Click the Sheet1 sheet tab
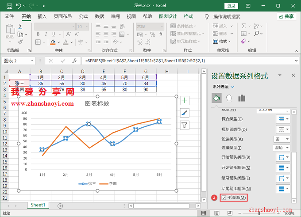This screenshot has width=301, height=217. tap(38, 205)
